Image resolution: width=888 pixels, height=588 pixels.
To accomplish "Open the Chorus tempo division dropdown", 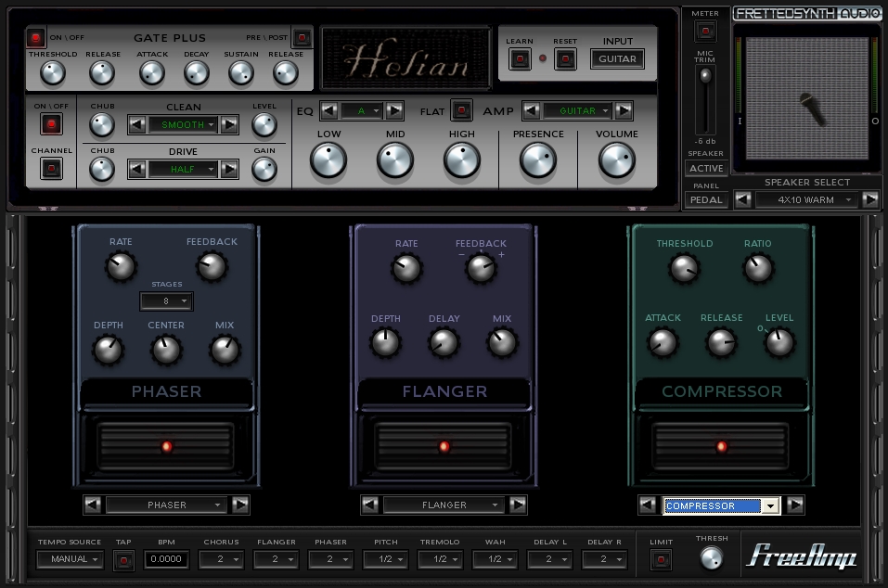I will [221, 559].
